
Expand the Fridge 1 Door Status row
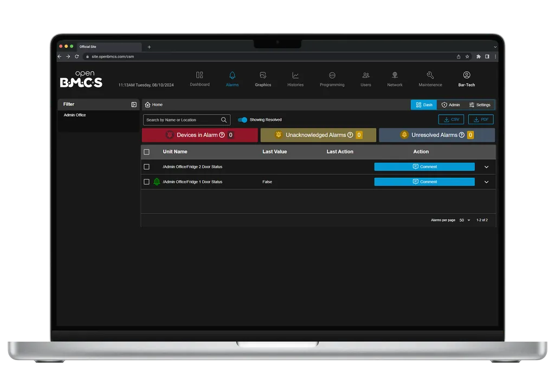[x=486, y=182]
